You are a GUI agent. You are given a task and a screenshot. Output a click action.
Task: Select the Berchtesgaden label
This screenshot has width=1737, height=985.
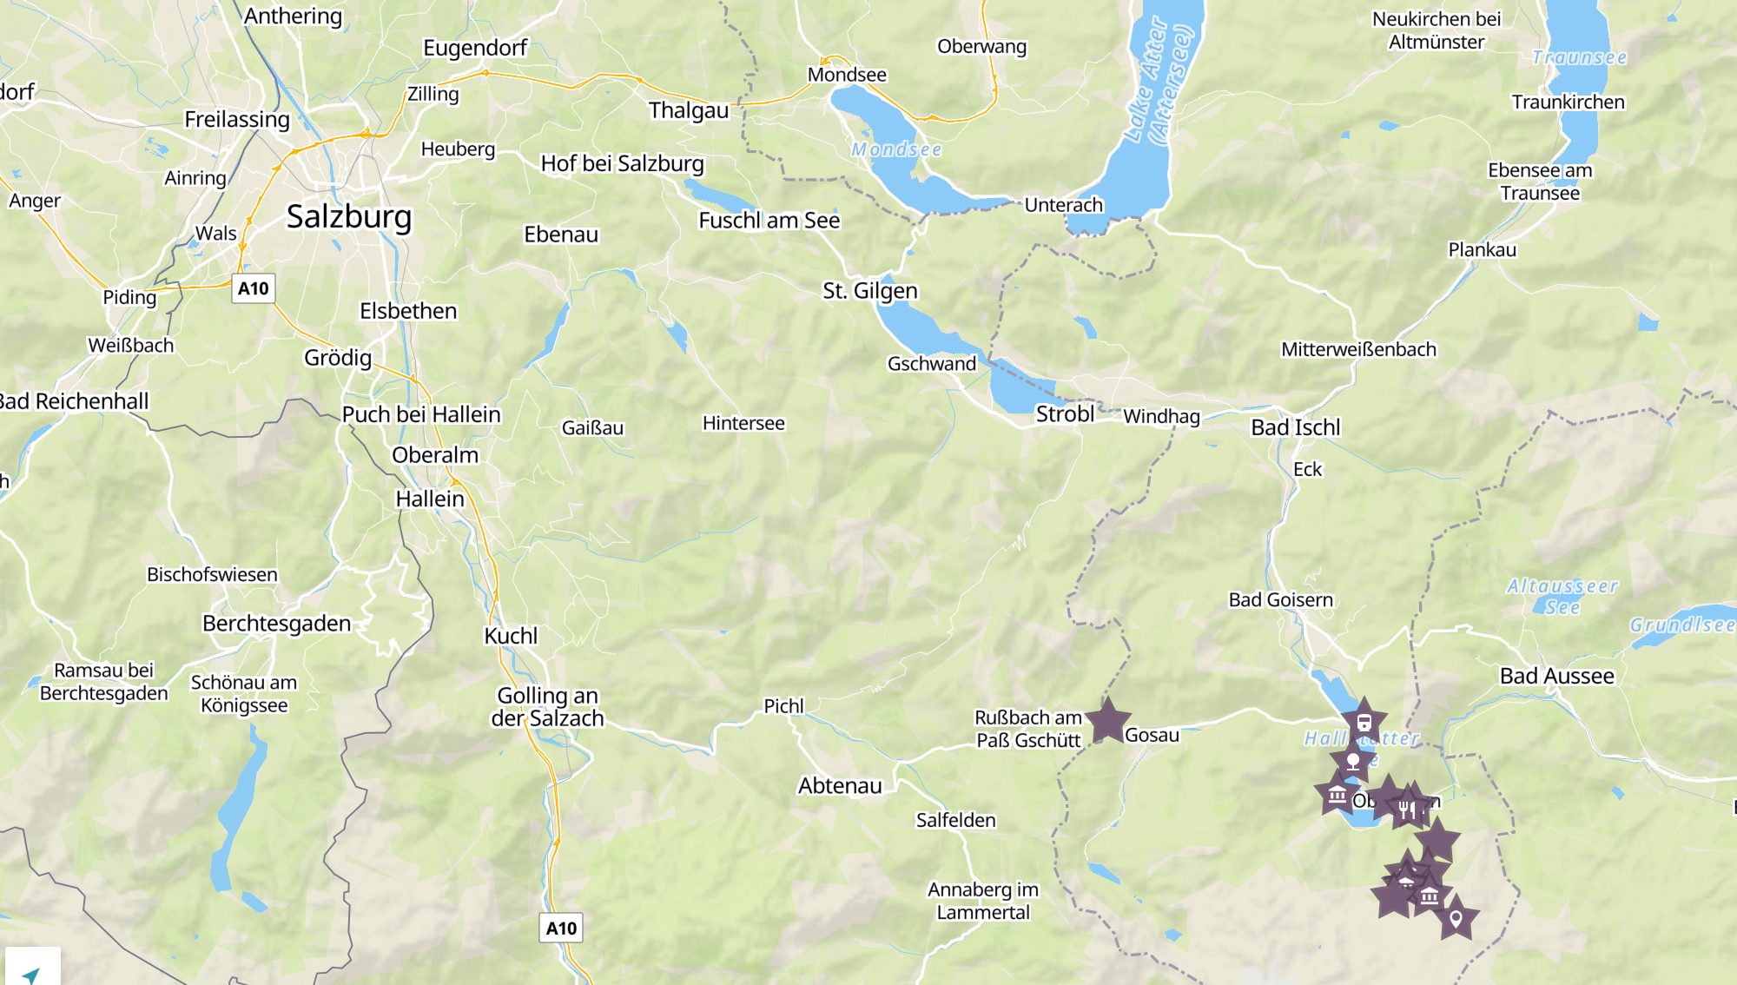277,624
